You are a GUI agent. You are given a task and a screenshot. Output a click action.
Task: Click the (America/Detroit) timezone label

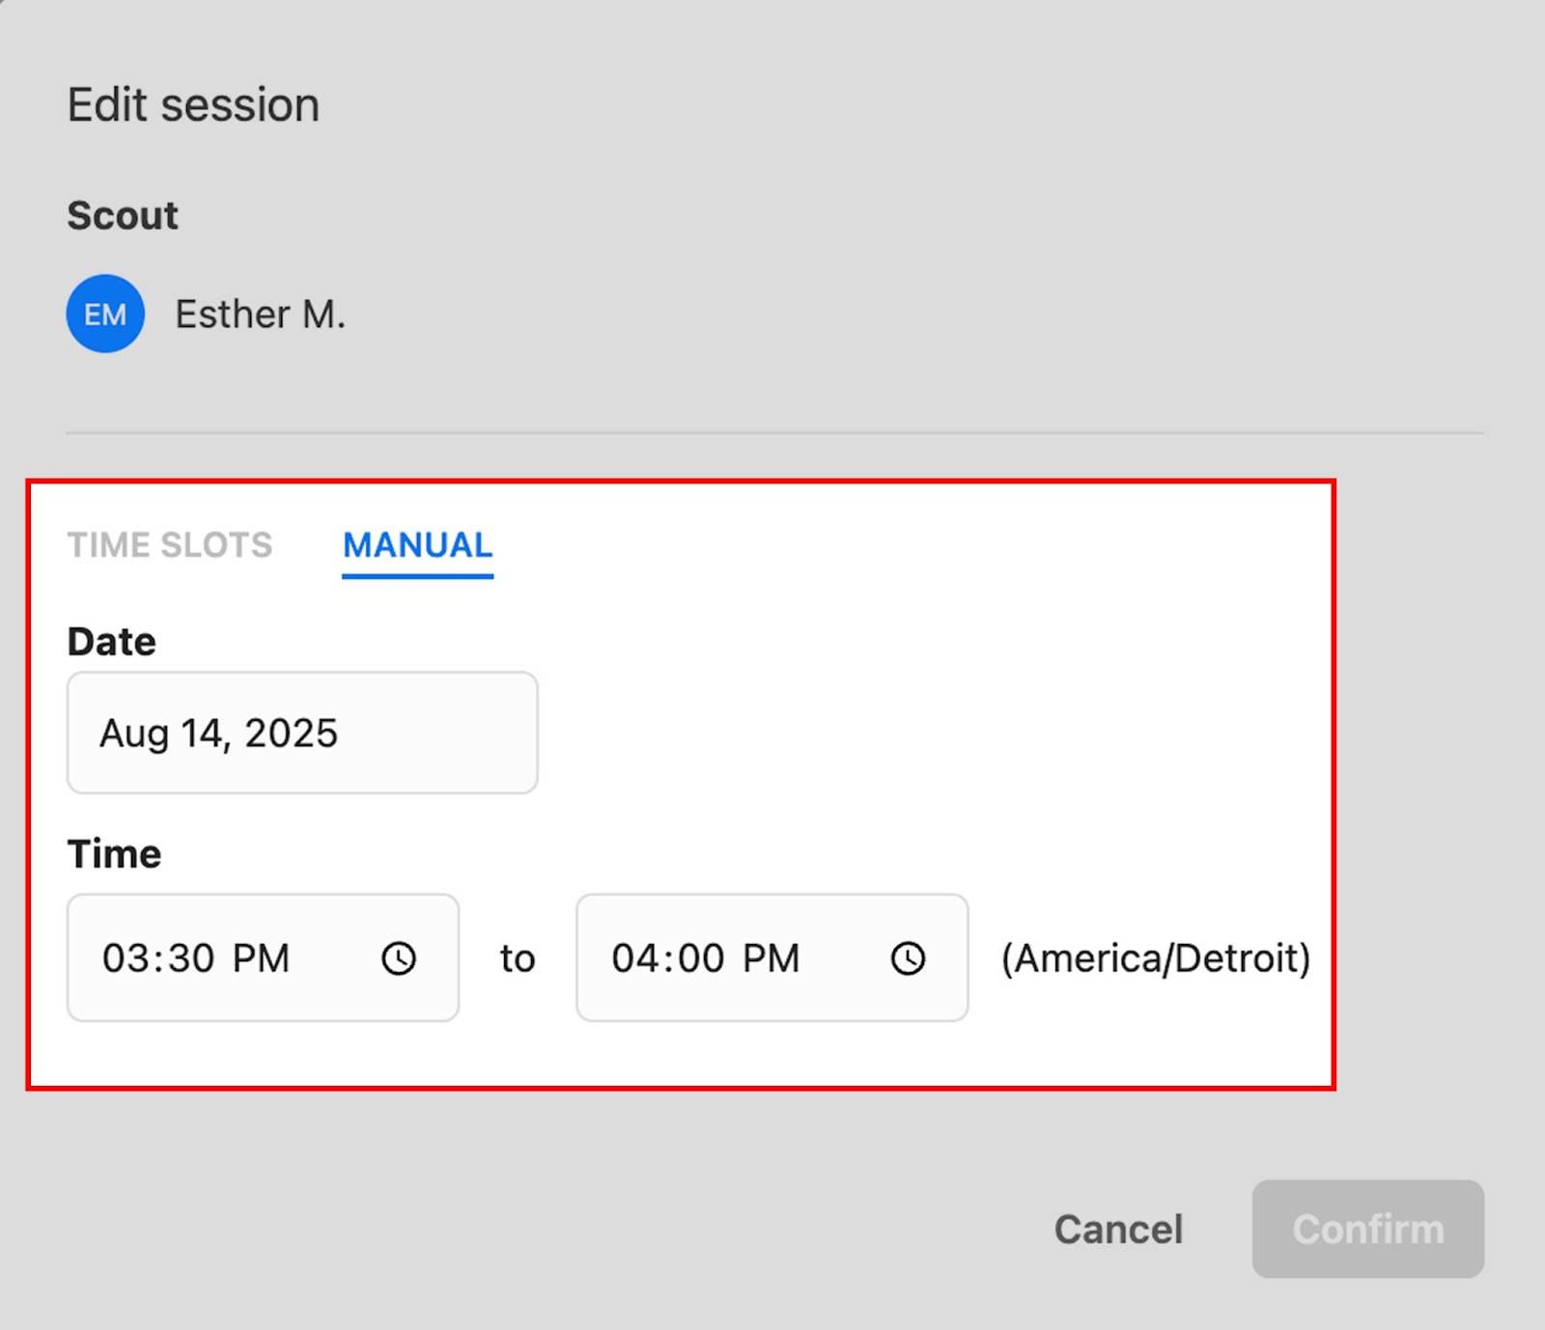pyautogui.click(x=1156, y=958)
